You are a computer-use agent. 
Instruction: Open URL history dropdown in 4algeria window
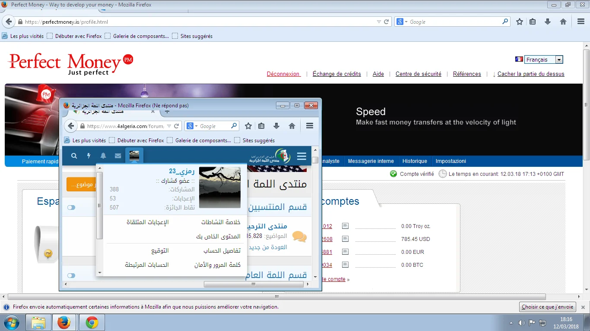pos(169,126)
